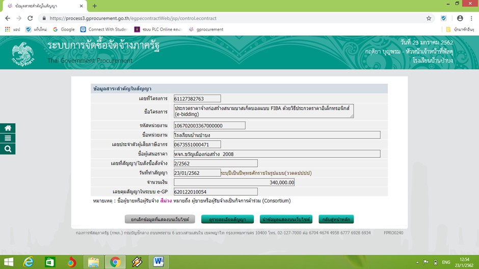Open the gprocurement bookmark
The image size is (479, 269).
click(206, 29)
